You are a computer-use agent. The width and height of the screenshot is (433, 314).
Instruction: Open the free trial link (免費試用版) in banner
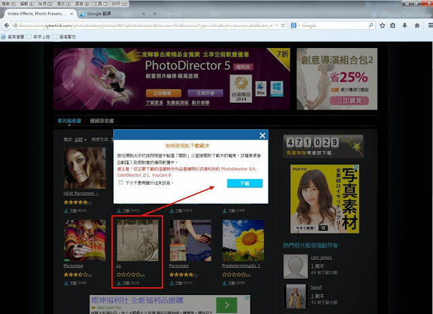pos(177,103)
